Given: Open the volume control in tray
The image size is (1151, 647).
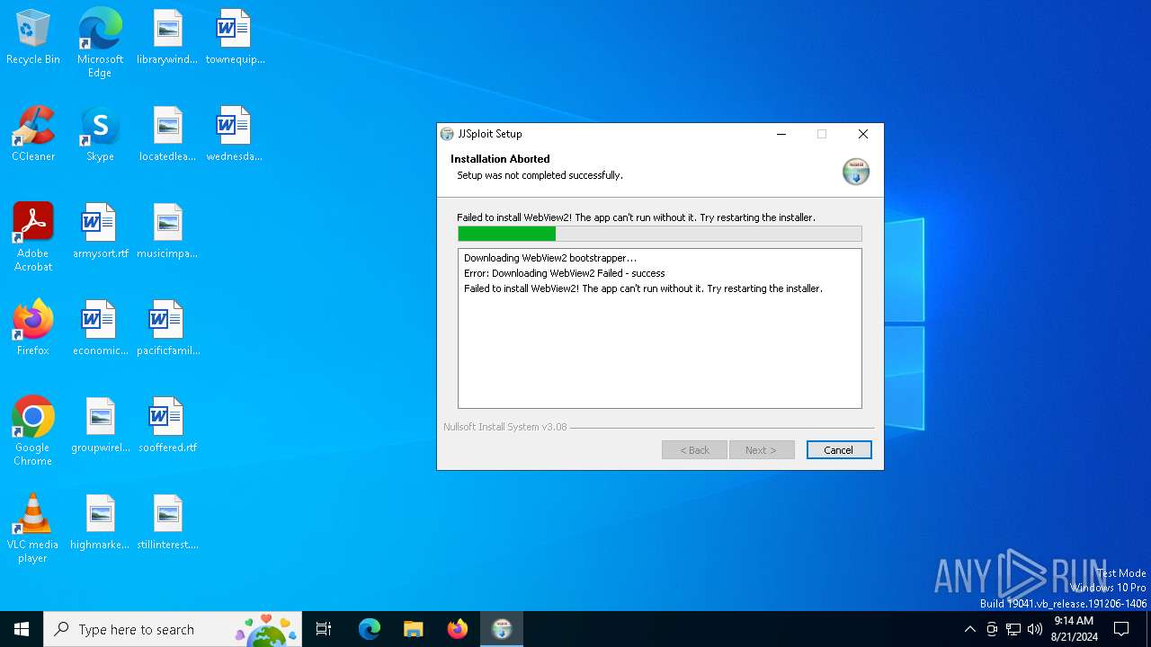Looking at the screenshot, I should [x=1035, y=629].
